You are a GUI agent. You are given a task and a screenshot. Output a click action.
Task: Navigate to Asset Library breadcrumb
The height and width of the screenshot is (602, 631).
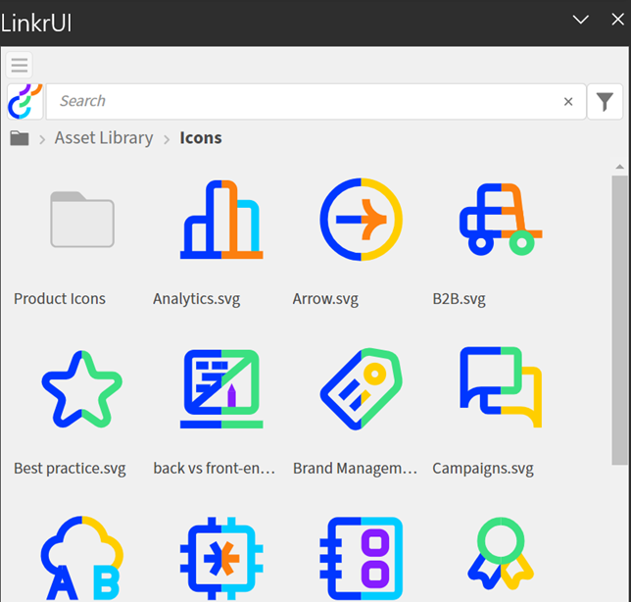click(104, 138)
